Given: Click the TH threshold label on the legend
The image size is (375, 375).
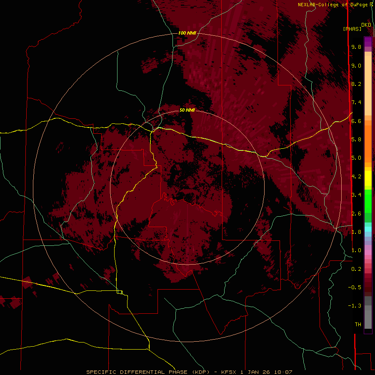Looking at the screenshot, I should [x=358, y=325].
